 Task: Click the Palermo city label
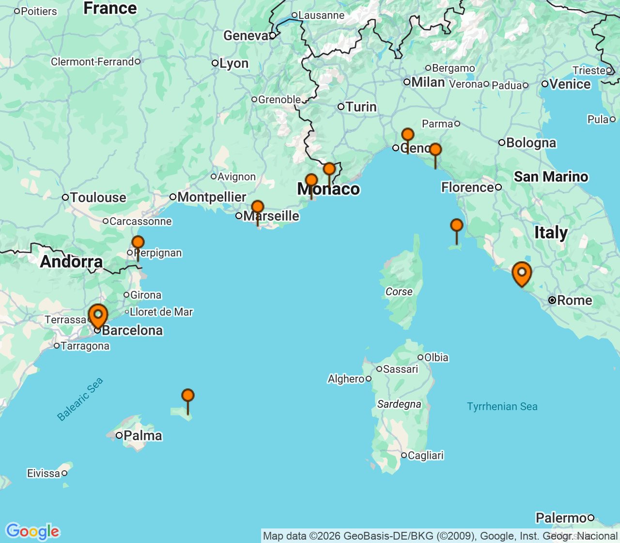pyautogui.click(x=561, y=518)
